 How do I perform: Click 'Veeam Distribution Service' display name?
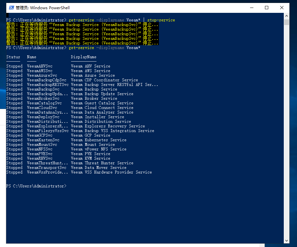[x=101, y=122]
